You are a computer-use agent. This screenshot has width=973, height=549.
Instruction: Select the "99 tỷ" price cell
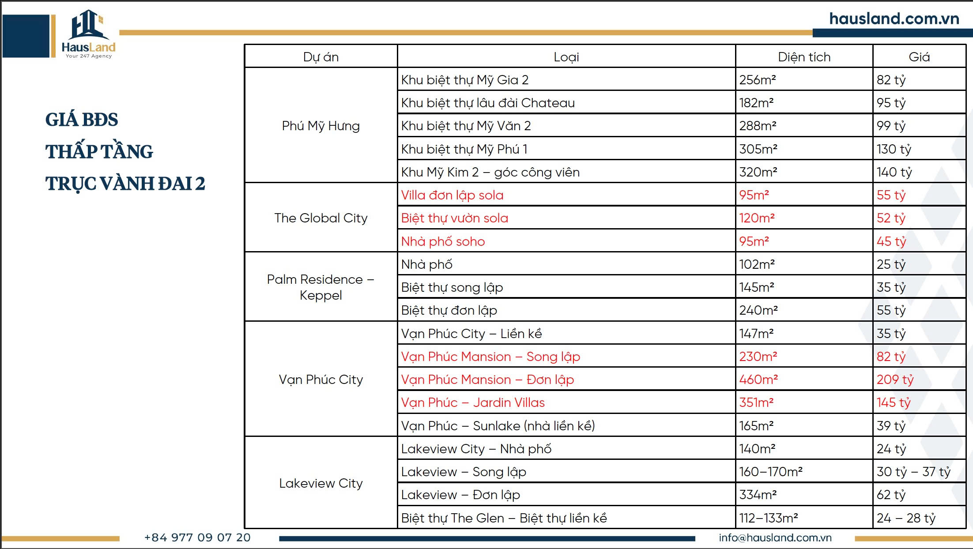tap(919, 125)
